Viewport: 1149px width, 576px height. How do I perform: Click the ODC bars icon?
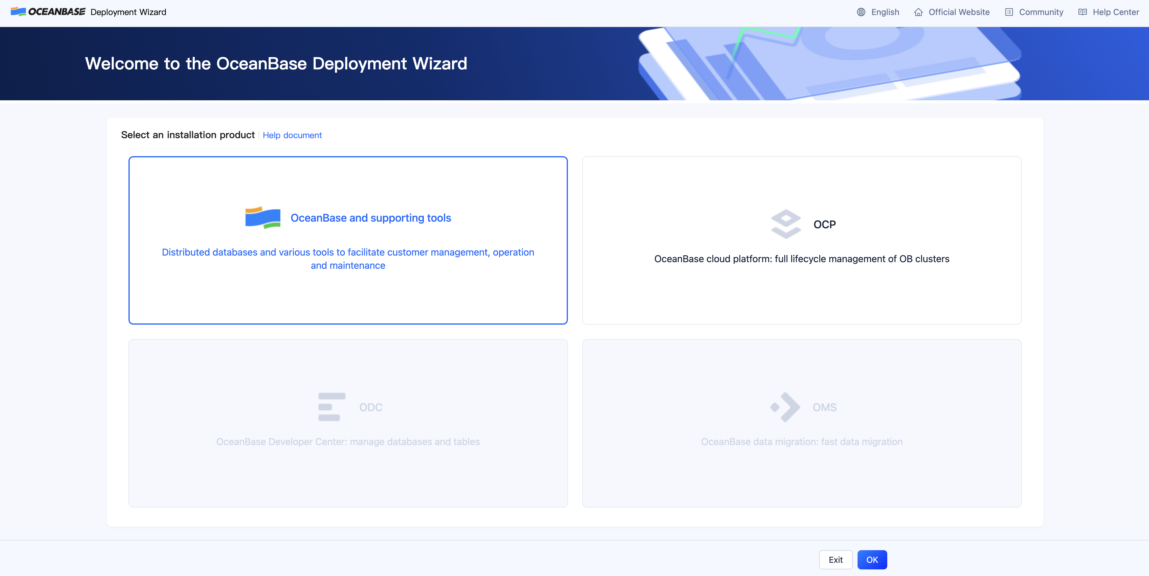click(x=331, y=407)
